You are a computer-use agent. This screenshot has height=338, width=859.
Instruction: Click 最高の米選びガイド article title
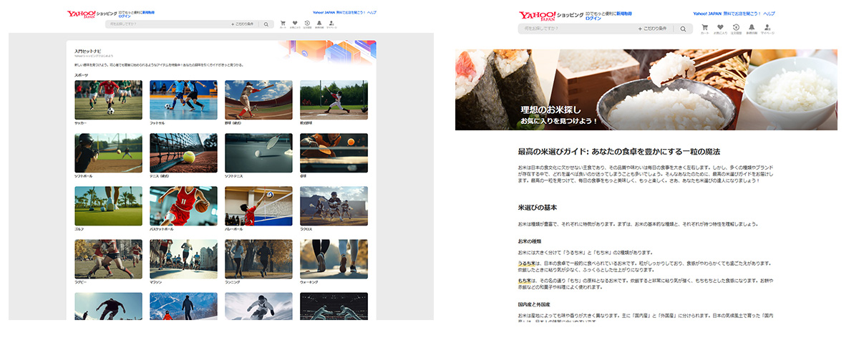point(618,152)
